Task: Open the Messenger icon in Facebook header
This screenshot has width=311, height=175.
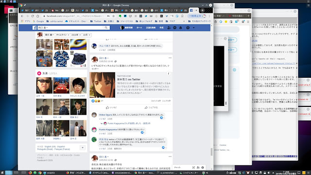Action: pyautogui.click(x=175, y=28)
